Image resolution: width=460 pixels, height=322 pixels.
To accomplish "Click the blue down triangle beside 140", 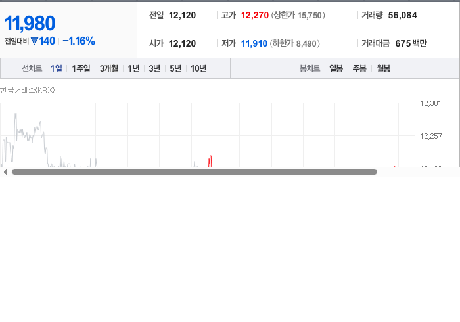I will [34, 41].
